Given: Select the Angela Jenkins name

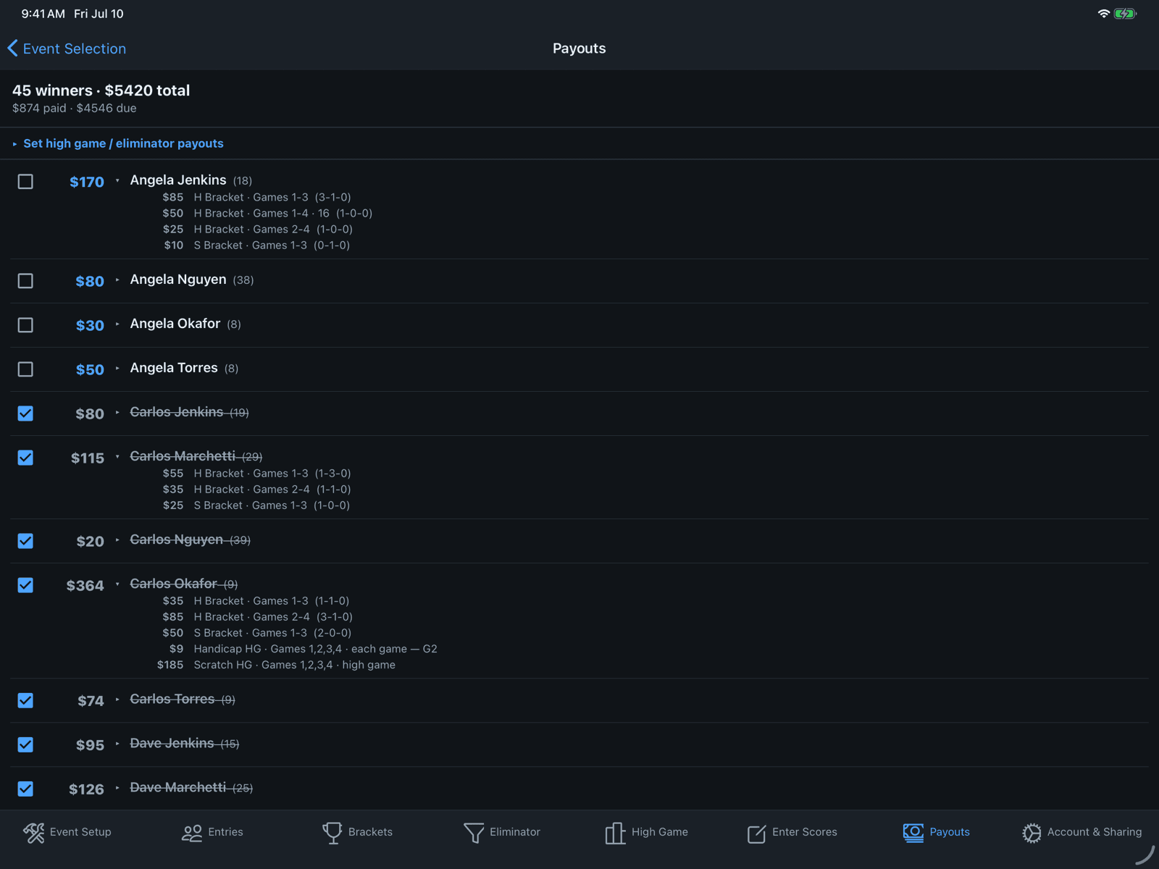Looking at the screenshot, I should pos(178,180).
